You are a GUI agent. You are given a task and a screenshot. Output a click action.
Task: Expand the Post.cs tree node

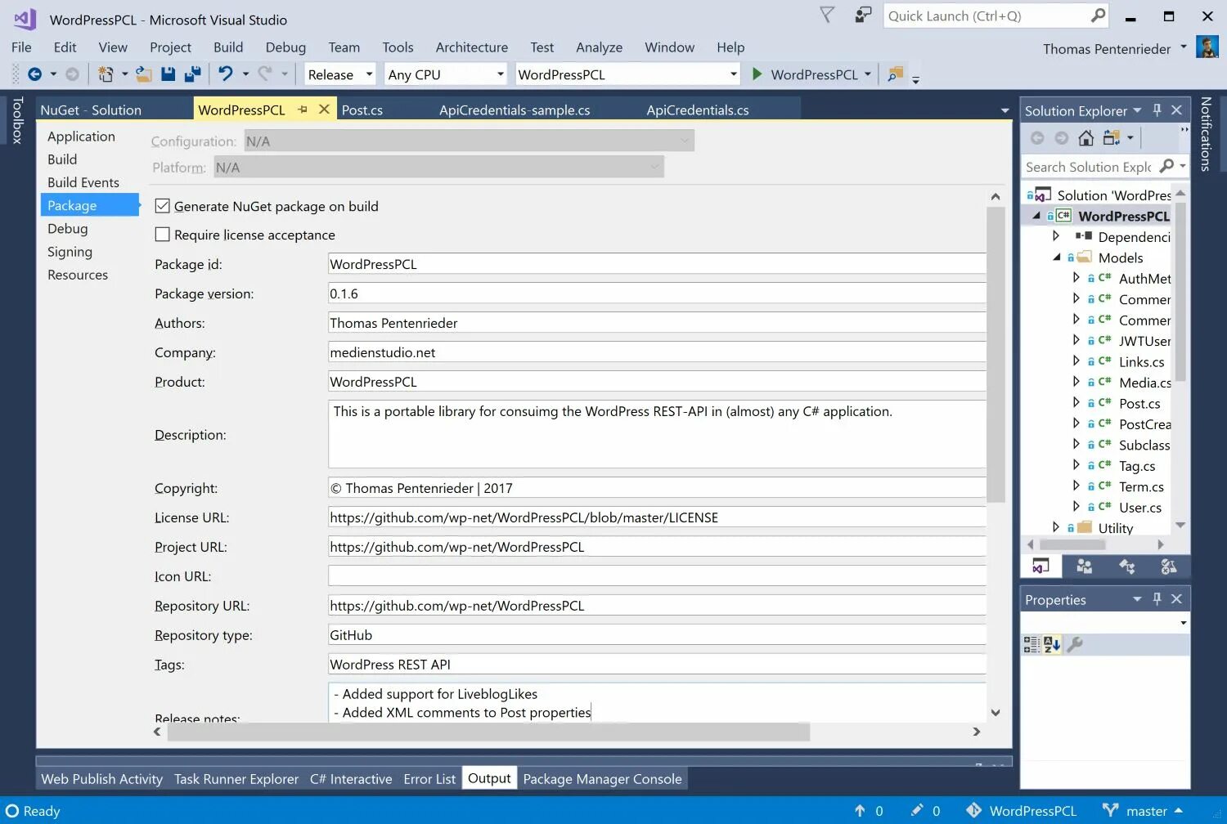1076,402
